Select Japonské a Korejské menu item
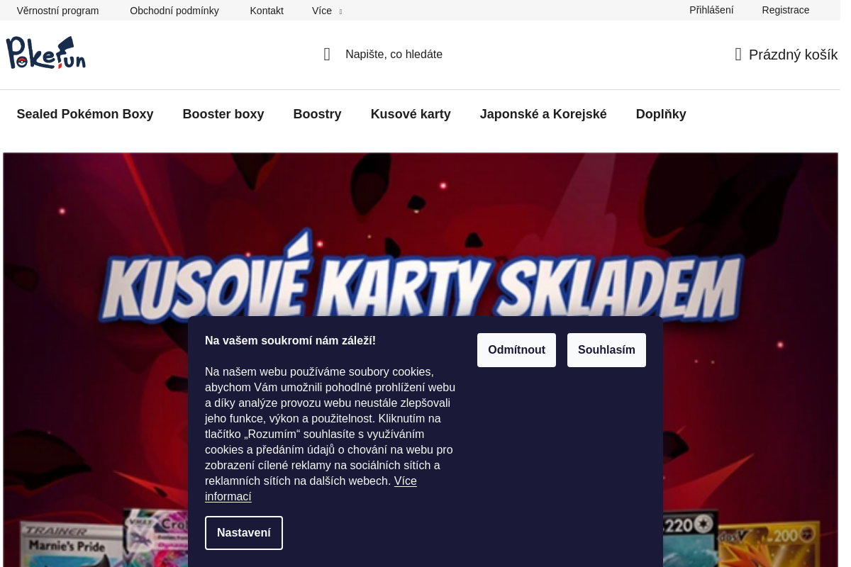 [543, 114]
